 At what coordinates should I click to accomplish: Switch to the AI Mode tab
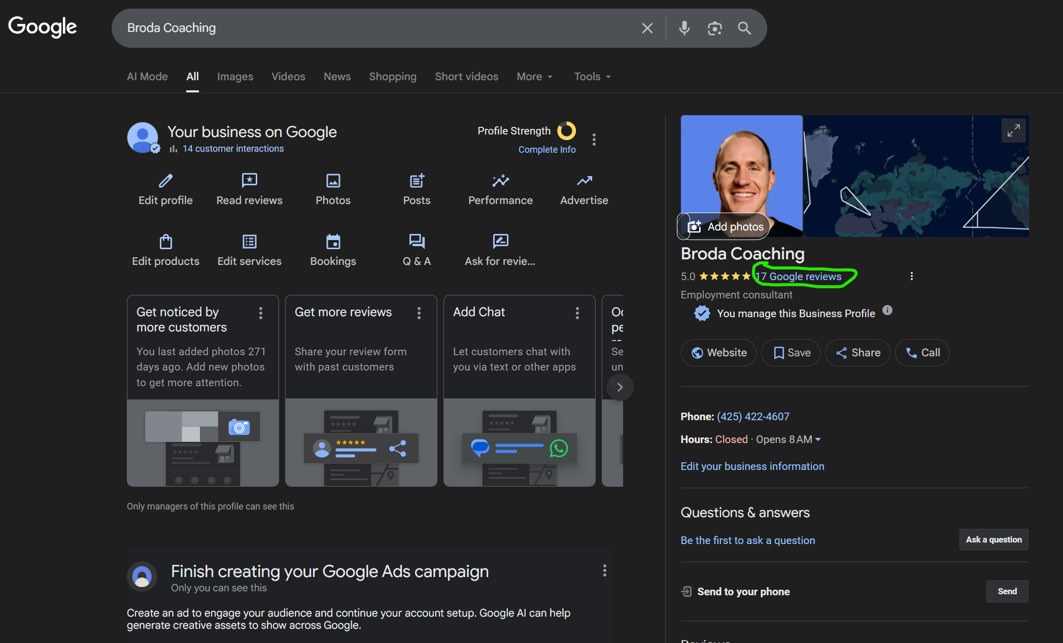147,77
